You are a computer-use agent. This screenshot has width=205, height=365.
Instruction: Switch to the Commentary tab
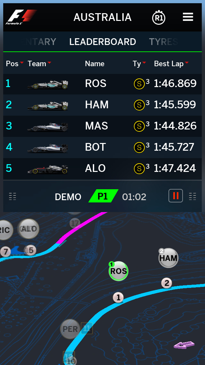point(40,42)
